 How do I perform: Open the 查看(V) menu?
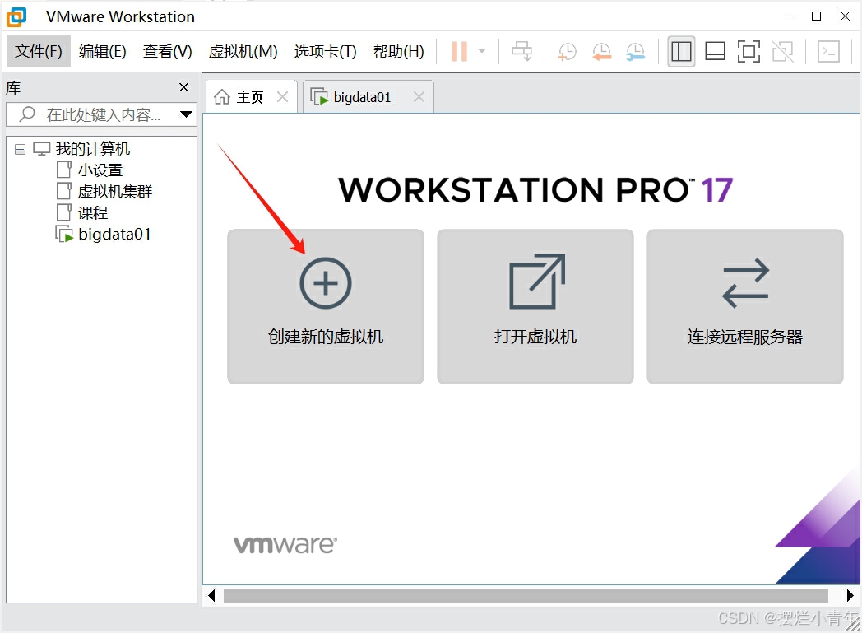pos(168,52)
